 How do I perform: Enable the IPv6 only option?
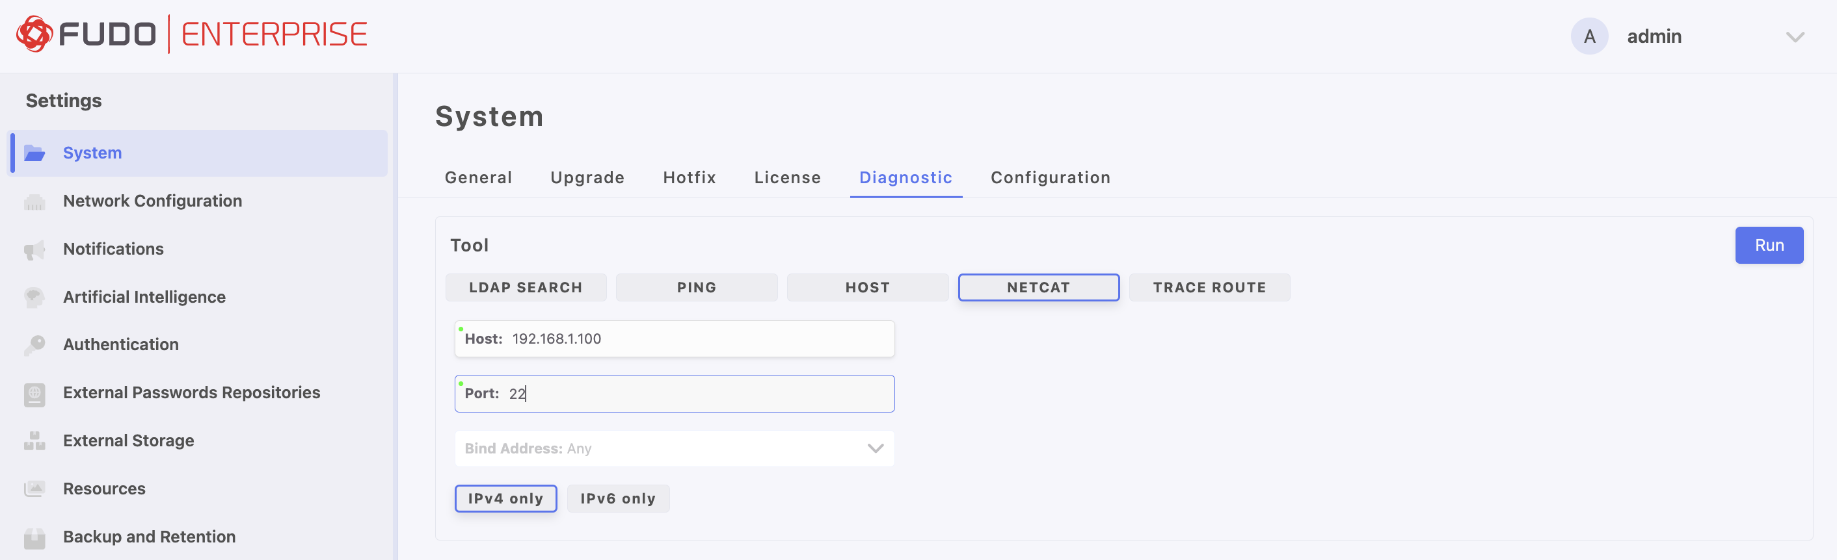click(617, 499)
